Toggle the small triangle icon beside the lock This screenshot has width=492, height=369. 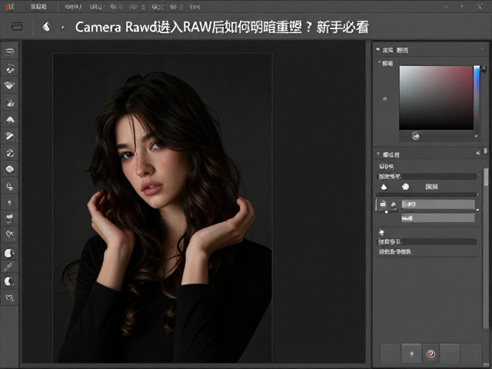pos(394,204)
